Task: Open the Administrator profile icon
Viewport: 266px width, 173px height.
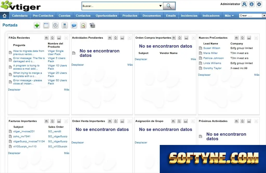Action: tap(244, 4)
